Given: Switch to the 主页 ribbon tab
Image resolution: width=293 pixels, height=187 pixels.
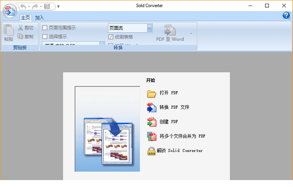Looking at the screenshot, I should click(25, 18).
